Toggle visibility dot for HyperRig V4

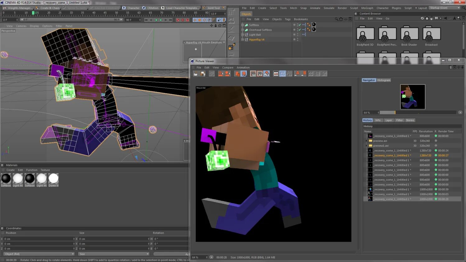click(x=294, y=39)
